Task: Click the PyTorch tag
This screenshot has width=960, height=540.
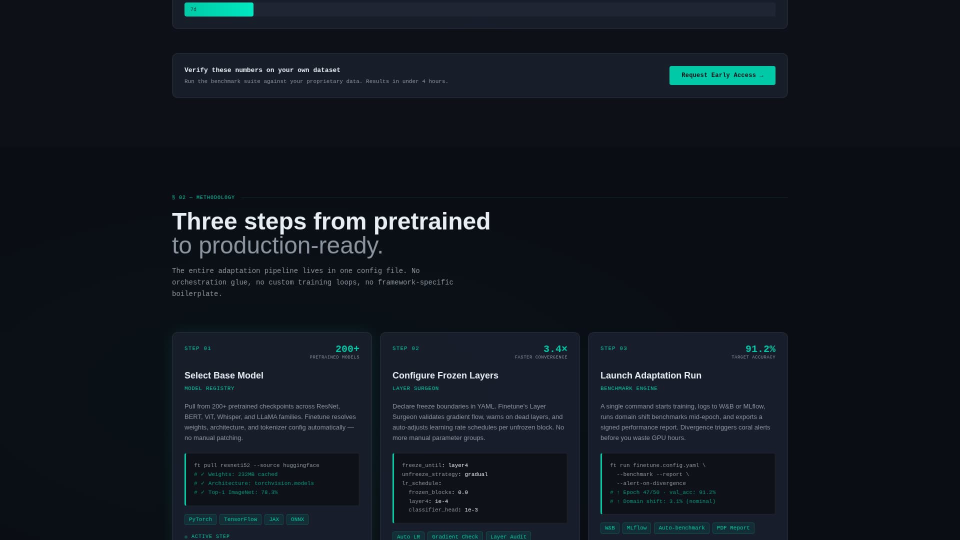Action: pyautogui.click(x=200, y=519)
